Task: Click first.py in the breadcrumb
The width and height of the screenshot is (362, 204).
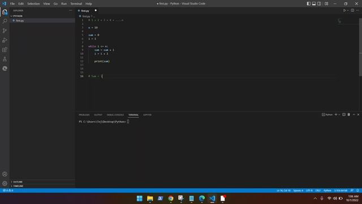Action: [x=86, y=16]
